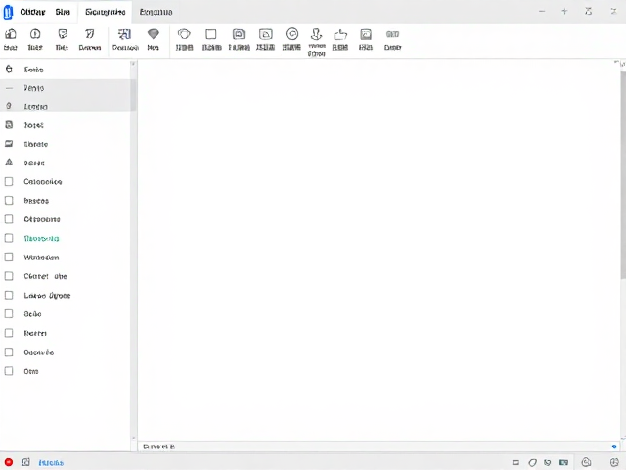This screenshot has height=470, width=626.
Task: Click the sidebar scrollbar's upward arrow
Action: (133, 64)
